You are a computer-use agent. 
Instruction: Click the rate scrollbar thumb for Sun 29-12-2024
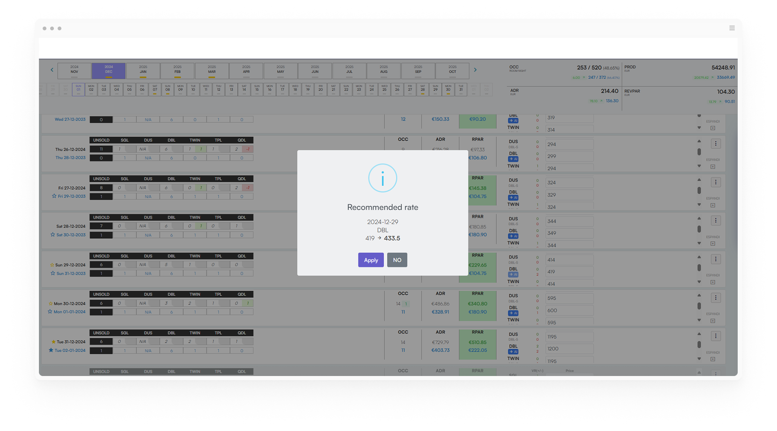[699, 268]
